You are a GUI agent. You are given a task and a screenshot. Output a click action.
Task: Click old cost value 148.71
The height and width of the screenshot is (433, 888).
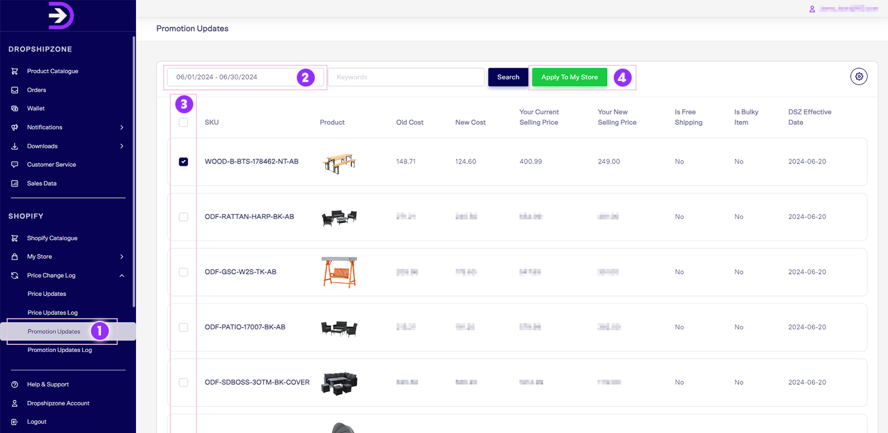(x=406, y=162)
